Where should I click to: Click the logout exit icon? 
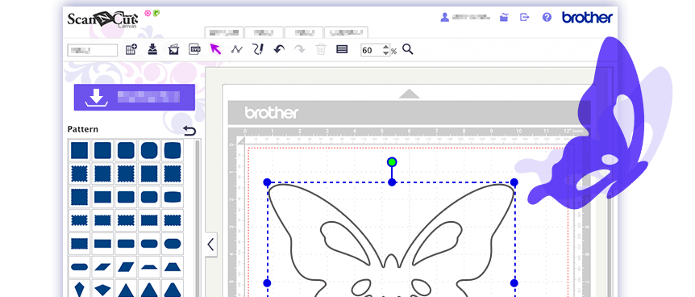coord(525,17)
